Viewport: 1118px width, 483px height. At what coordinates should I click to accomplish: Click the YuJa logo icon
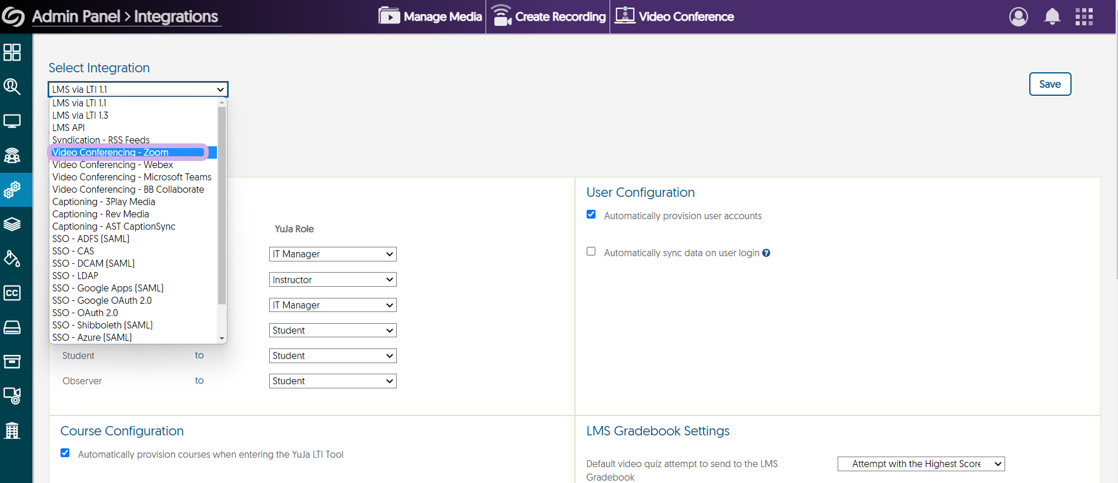13,16
